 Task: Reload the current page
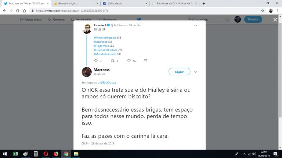(18, 11)
